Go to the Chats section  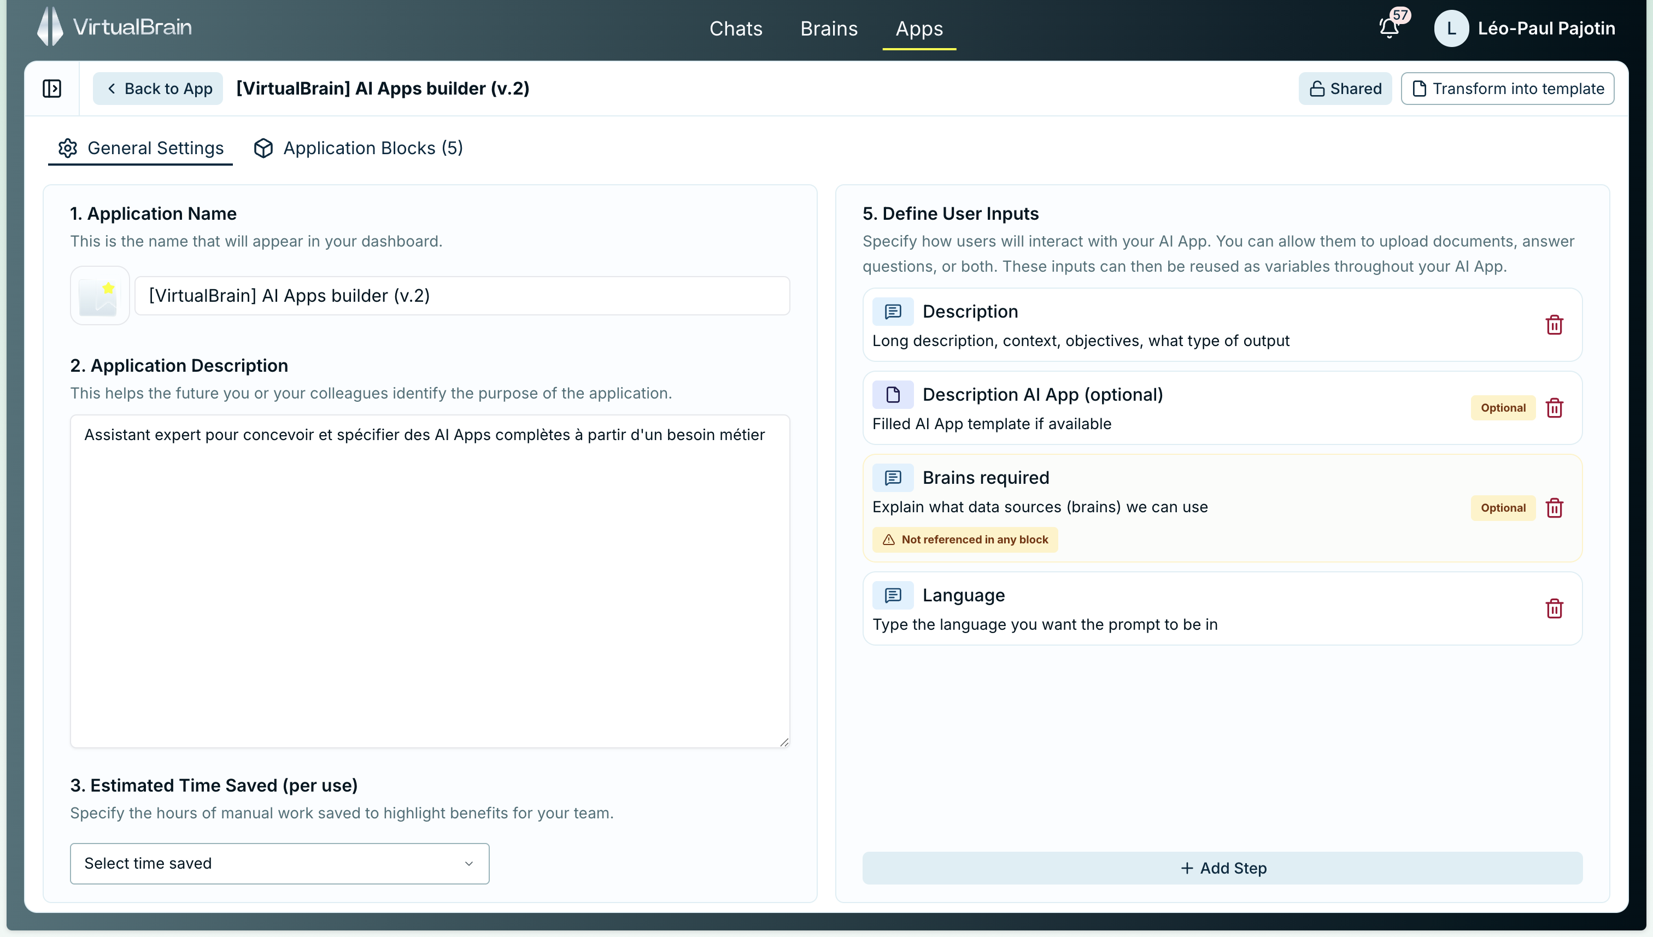tap(735, 28)
